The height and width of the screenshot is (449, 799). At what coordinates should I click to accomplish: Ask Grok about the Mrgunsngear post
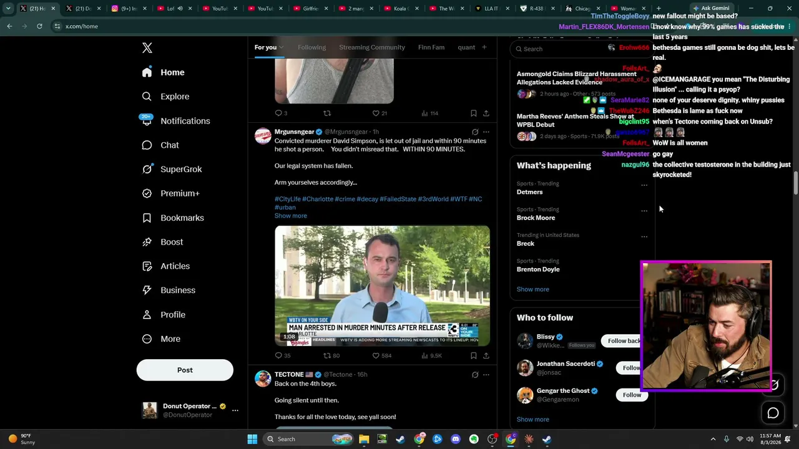pyautogui.click(x=475, y=132)
